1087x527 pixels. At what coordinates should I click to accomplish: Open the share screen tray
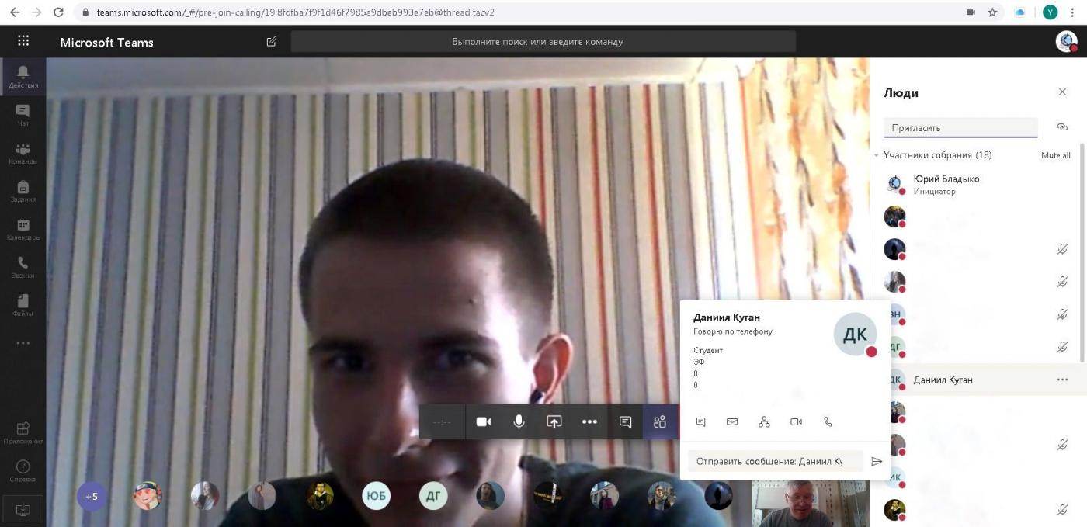(554, 421)
